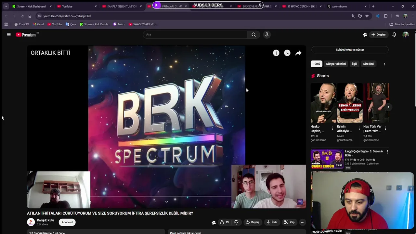This screenshot has width=416, height=234.
Task: Select the Size özel filter chip
Action: [369, 64]
